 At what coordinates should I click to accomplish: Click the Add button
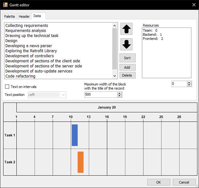[x=127, y=67]
